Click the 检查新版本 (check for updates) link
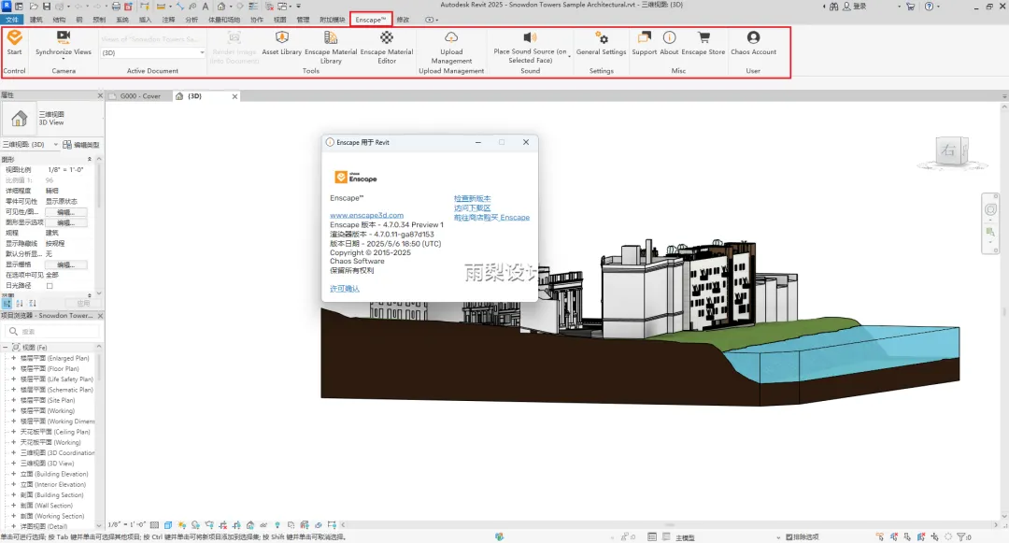1009x543 pixels. 473,199
